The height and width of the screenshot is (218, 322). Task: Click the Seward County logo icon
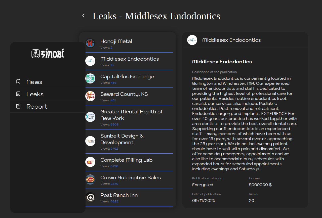pyautogui.click(x=90, y=96)
